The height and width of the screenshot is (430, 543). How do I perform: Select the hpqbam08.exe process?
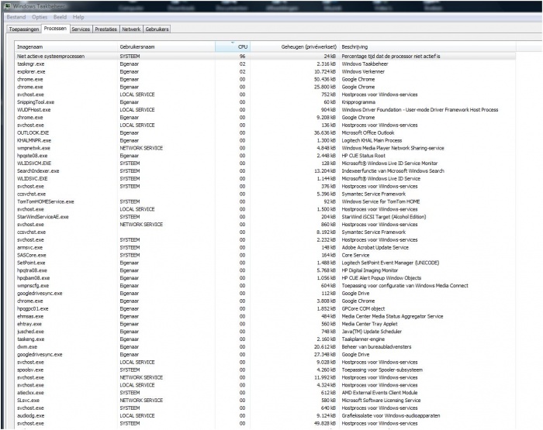point(265,278)
